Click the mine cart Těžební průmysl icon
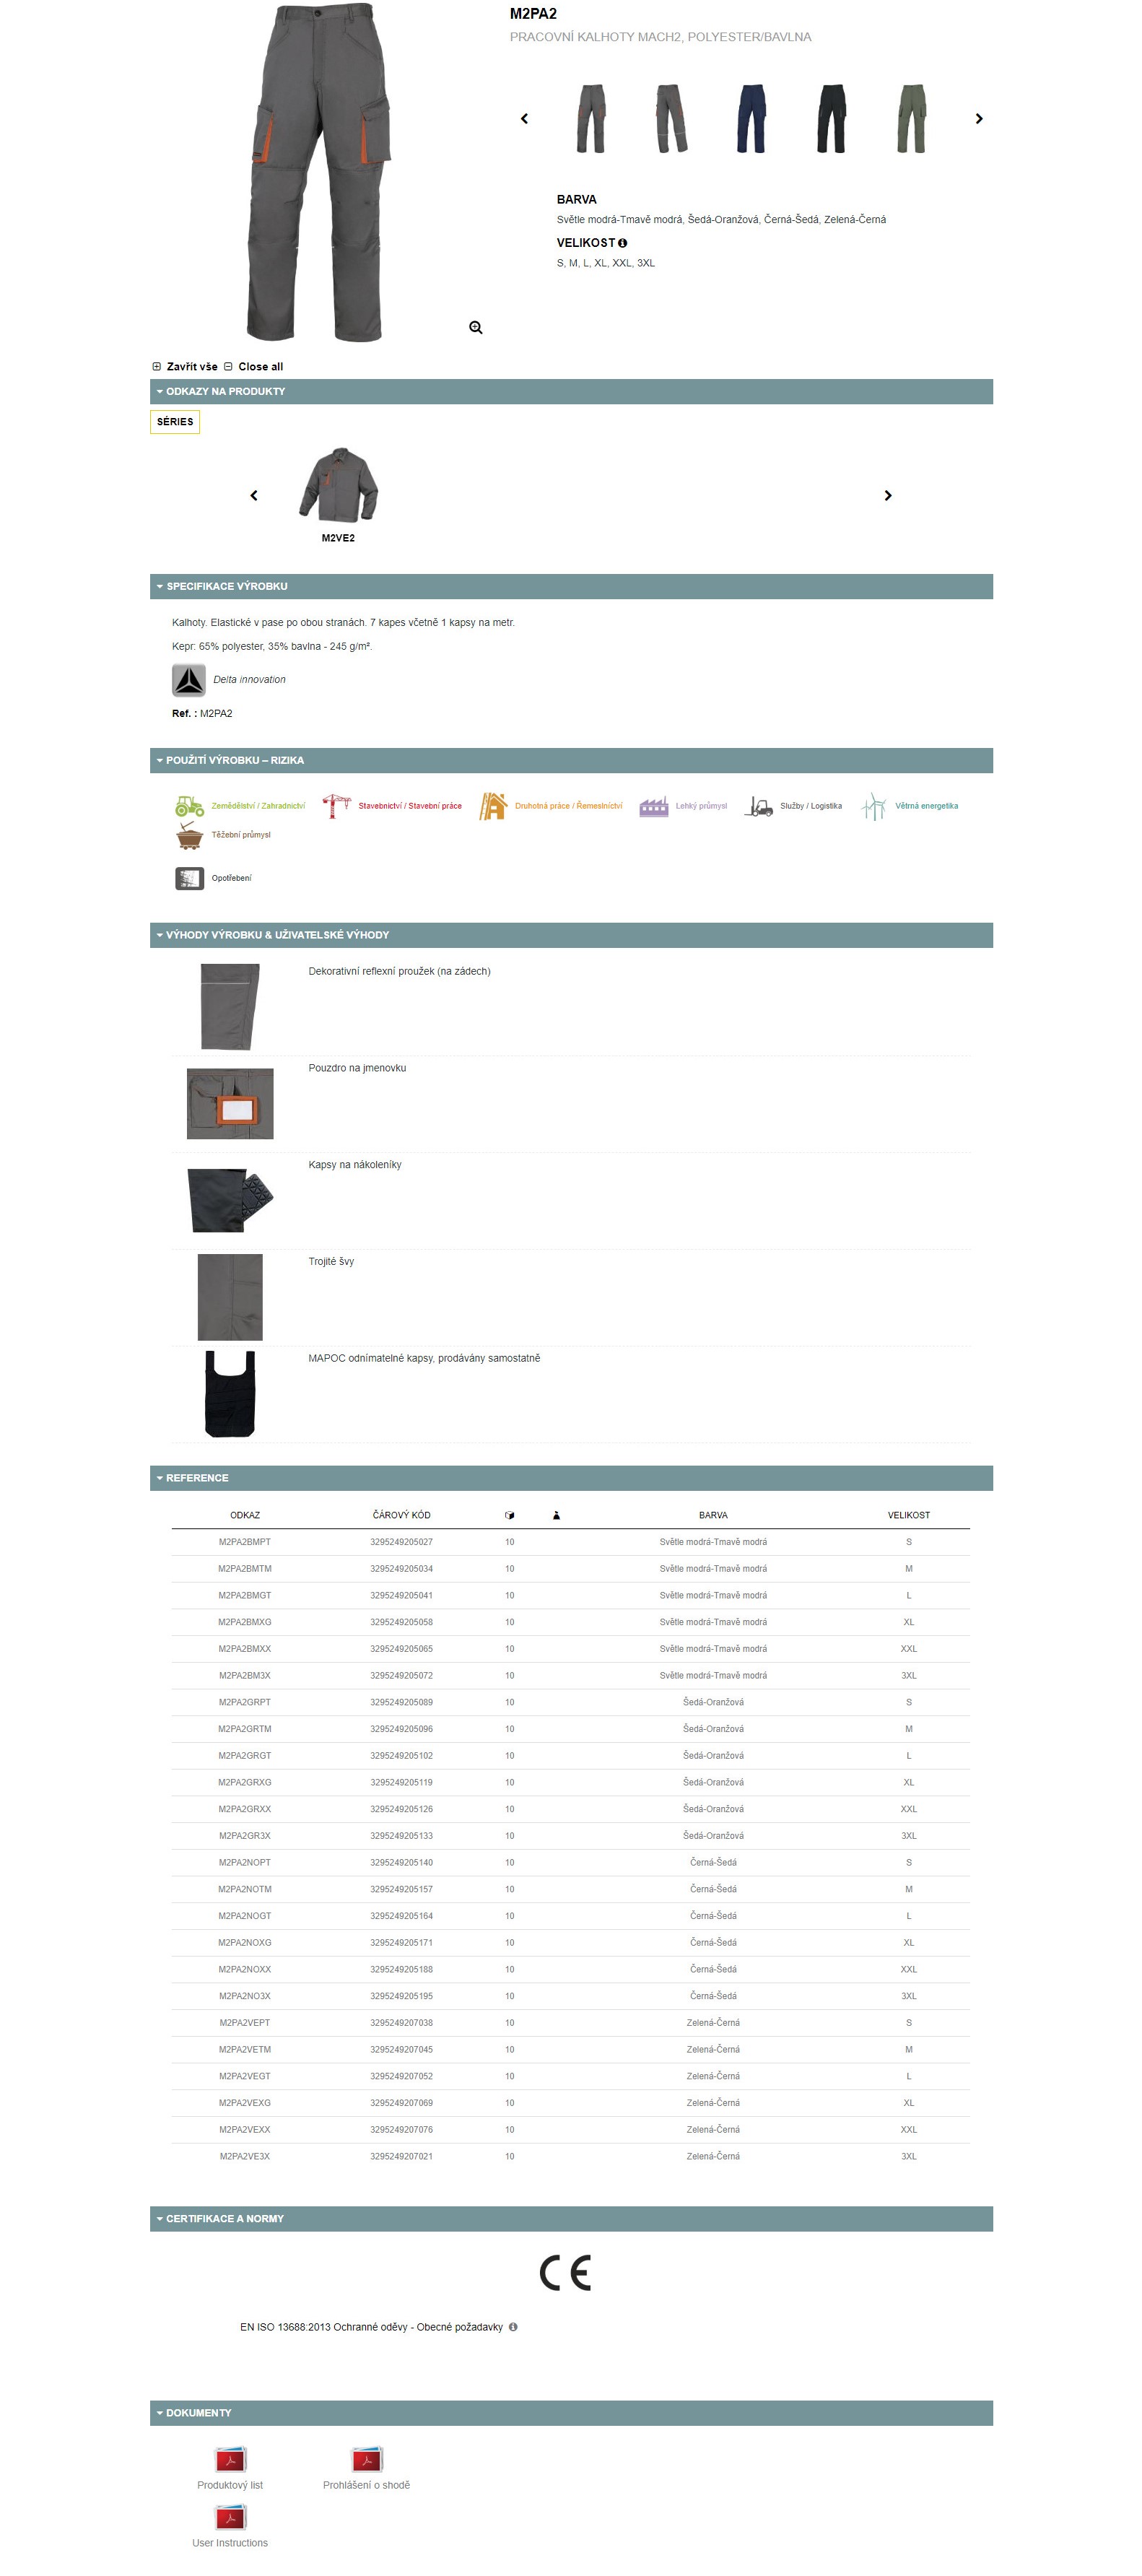This screenshot has height=2576, width=1142. point(189,835)
